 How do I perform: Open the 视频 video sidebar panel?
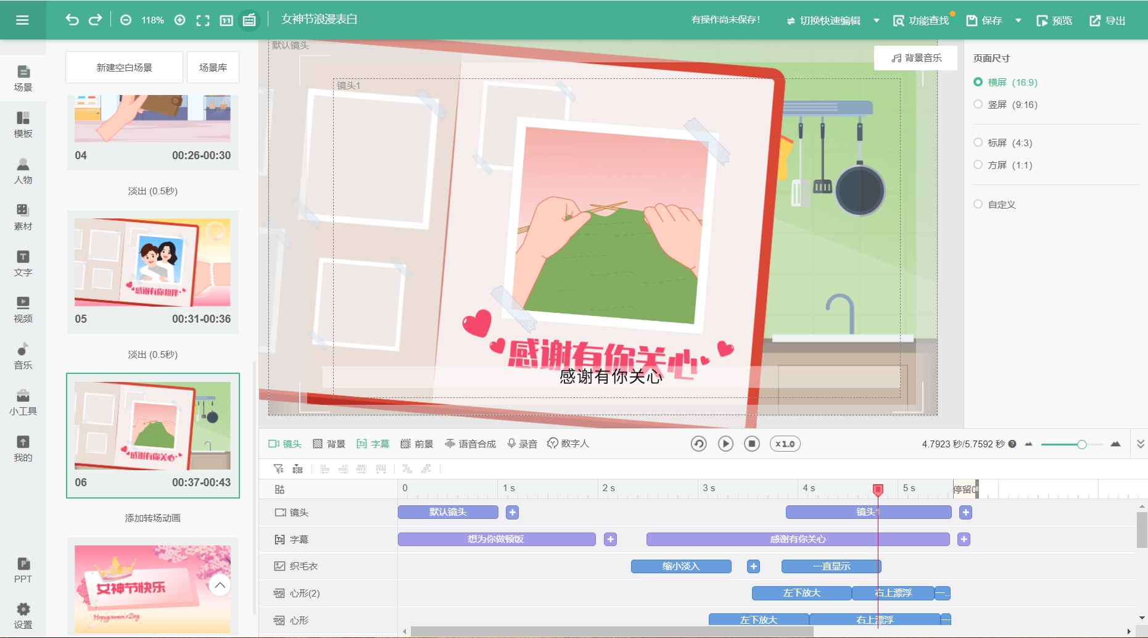tap(23, 310)
